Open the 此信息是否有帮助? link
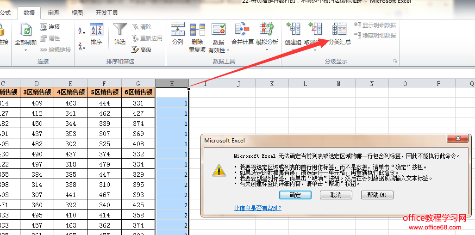This screenshot has height=235, width=475. [258, 208]
